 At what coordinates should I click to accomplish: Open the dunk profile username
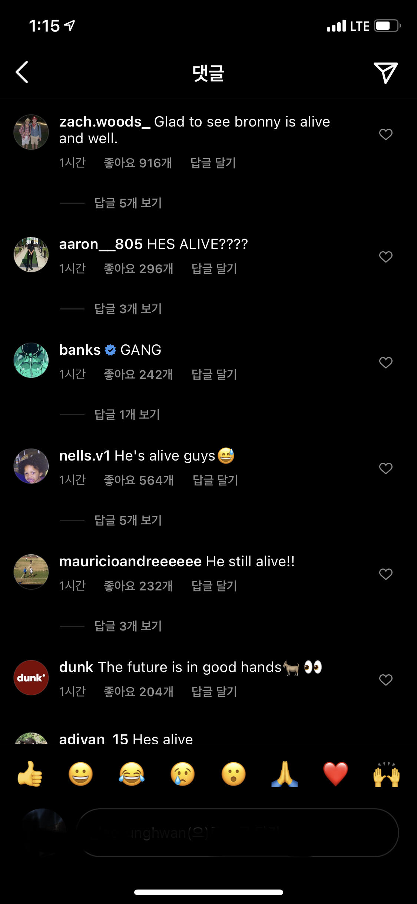(76, 667)
